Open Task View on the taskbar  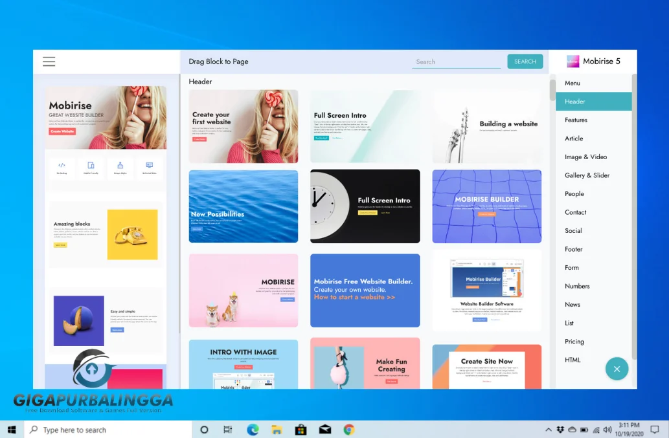click(x=227, y=430)
